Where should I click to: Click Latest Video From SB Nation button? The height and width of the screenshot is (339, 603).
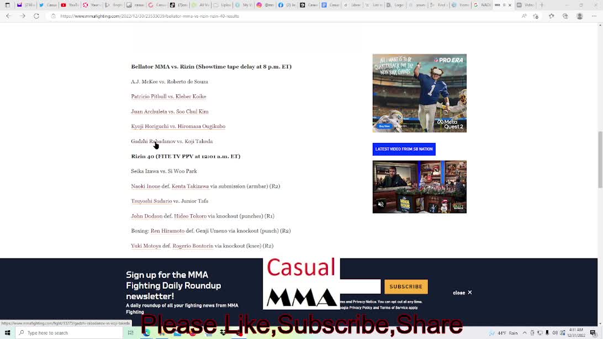click(x=404, y=149)
